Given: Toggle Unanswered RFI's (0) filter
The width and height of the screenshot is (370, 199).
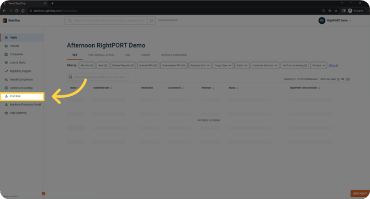Looking at the screenshot, I should coord(173,65).
